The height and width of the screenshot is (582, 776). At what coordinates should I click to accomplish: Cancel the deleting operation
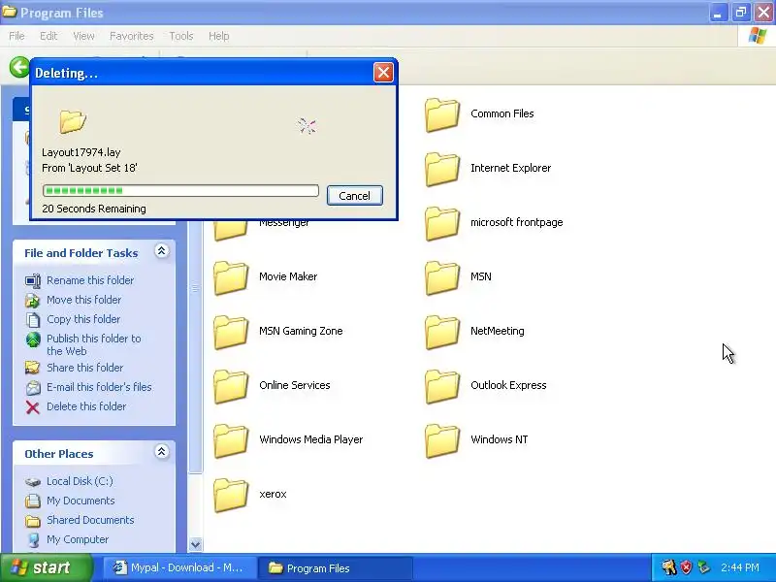coord(355,196)
